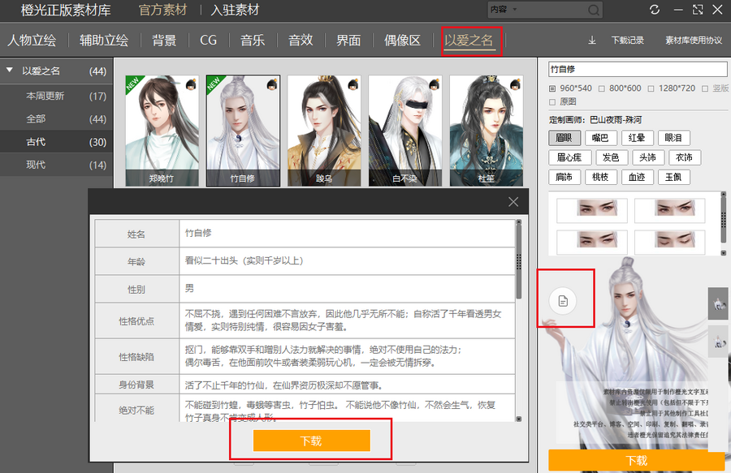The width and height of the screenshot is (731, 473).
Task: Switch to the 音乐 tab
Action: [252, 40]
